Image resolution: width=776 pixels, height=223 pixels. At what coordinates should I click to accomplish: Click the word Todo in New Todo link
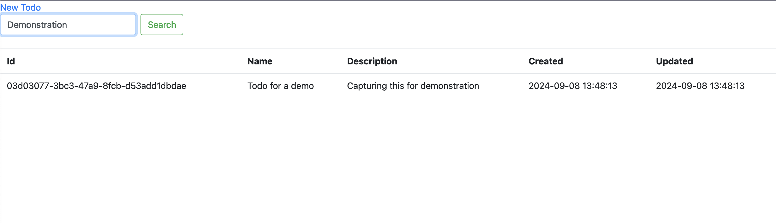(x=31, y=8)
